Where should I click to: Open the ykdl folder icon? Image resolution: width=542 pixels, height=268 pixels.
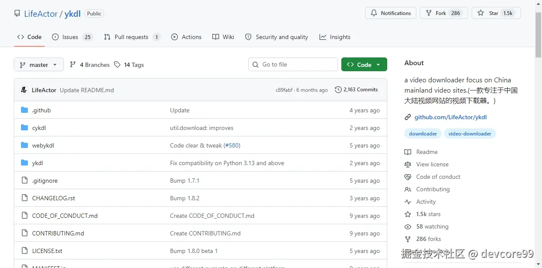pyautogui.click(x=24, y=163)
